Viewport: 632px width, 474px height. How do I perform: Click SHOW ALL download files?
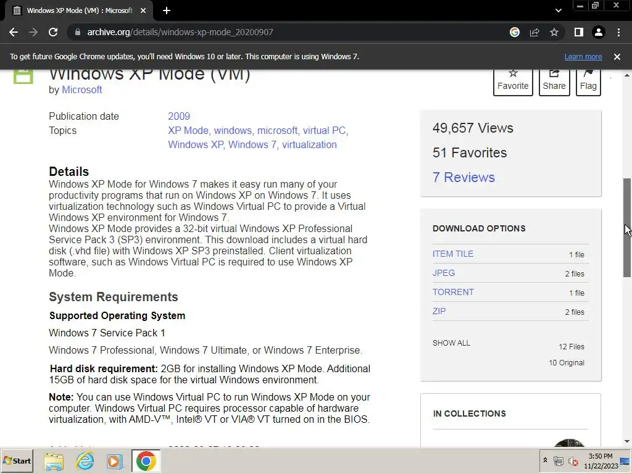451,343
